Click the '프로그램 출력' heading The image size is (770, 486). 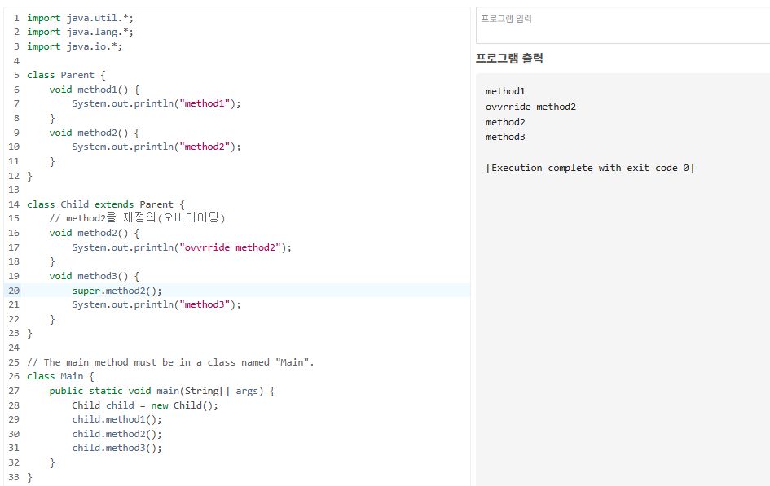point(509,59)
